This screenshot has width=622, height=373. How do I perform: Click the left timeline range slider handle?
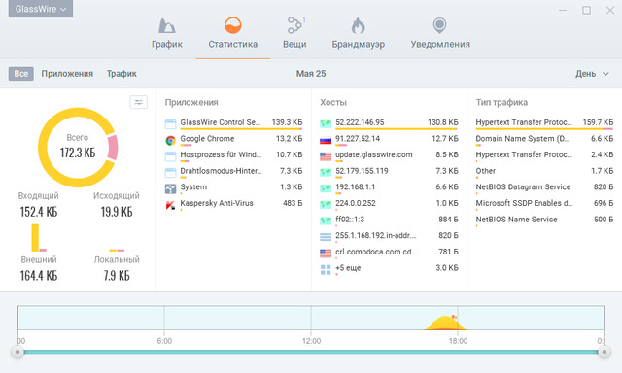point(17,352)
